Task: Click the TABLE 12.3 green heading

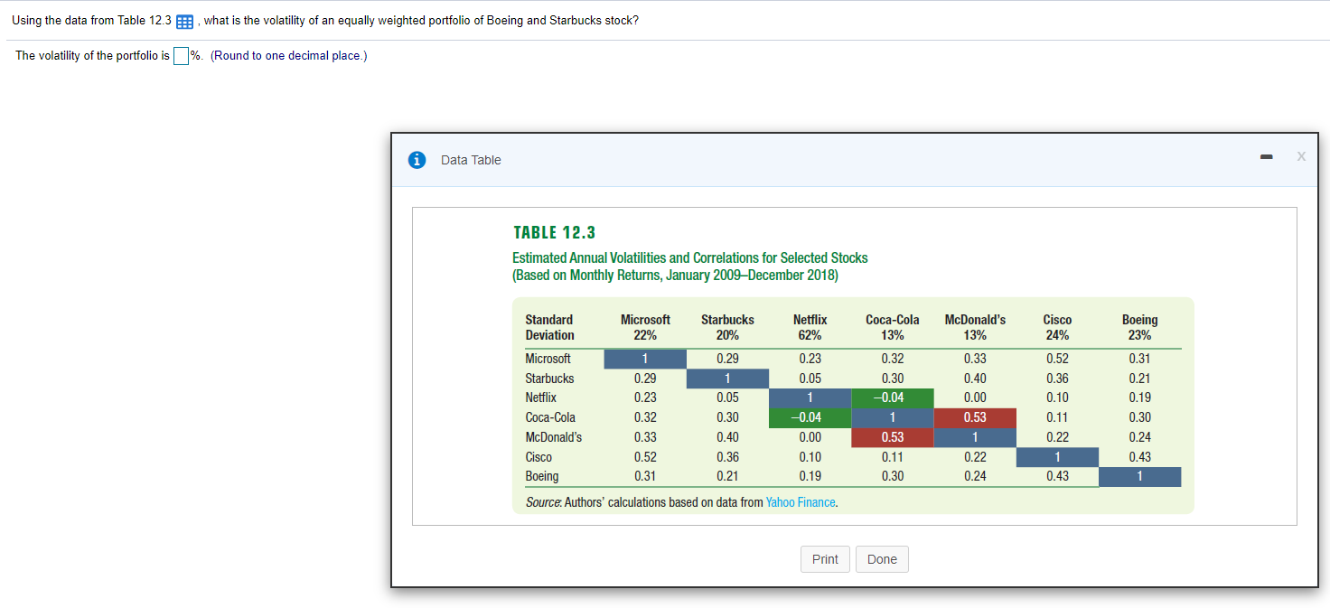Action: (x=554, y=232)
